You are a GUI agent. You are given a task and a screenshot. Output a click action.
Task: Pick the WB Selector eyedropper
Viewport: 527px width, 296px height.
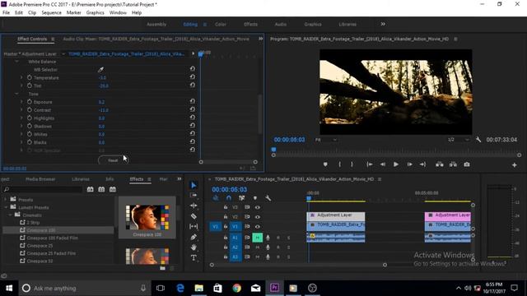[100, 69]
